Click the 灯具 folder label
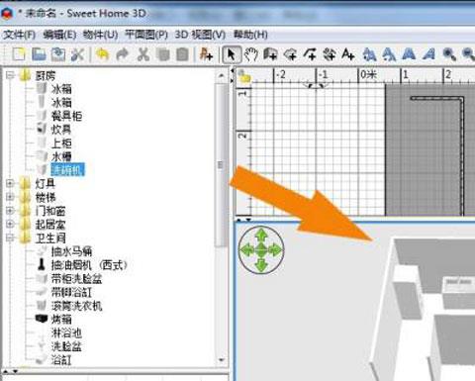 point(46,183)
